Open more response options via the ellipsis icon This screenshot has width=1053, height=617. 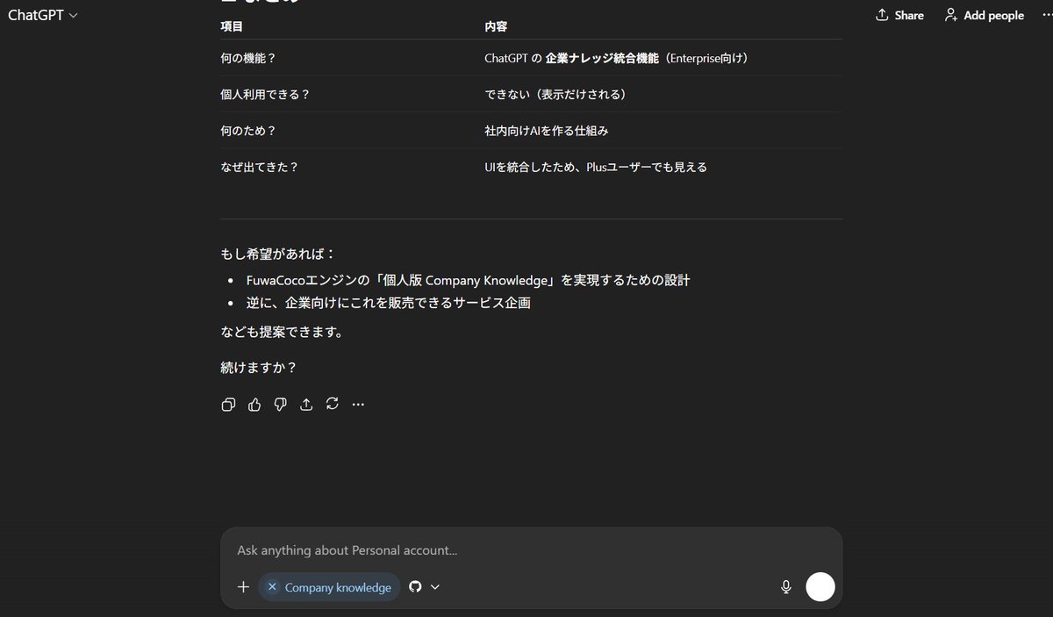[358, 404]
